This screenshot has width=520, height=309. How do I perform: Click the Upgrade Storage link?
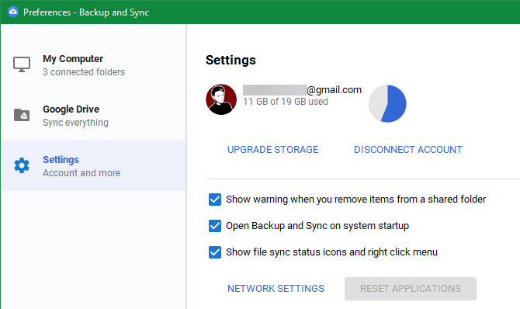[272, 150]
